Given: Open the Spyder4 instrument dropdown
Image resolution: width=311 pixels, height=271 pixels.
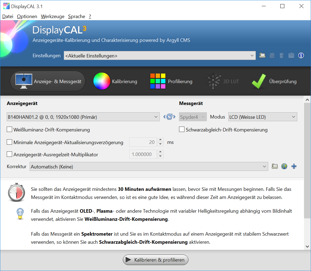Looking at the screenshot, I should 193,117.
